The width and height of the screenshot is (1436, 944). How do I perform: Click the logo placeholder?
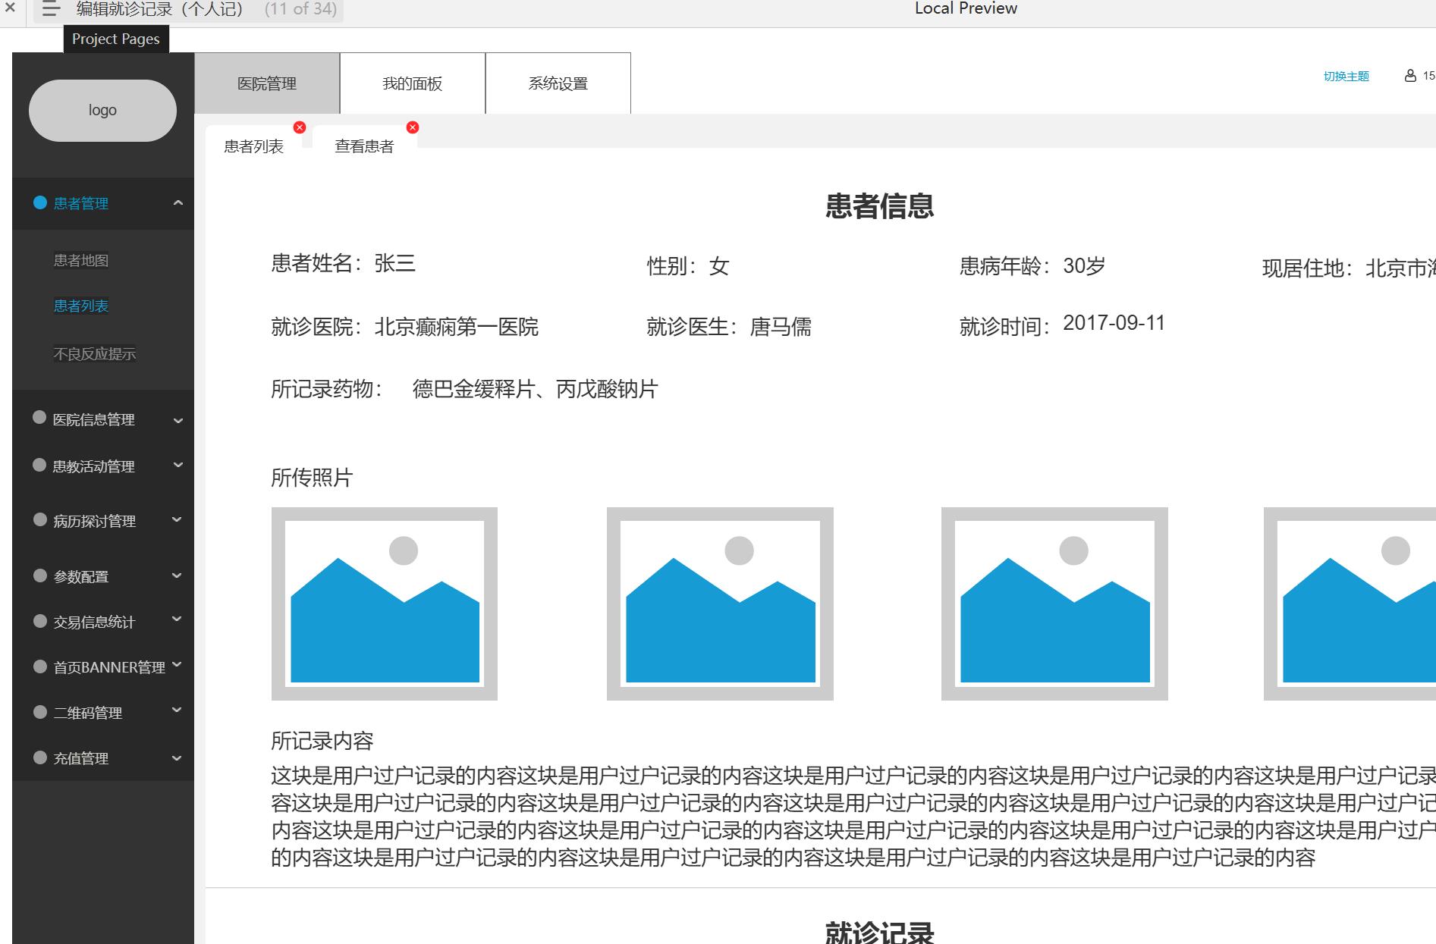tap(102, 111)
